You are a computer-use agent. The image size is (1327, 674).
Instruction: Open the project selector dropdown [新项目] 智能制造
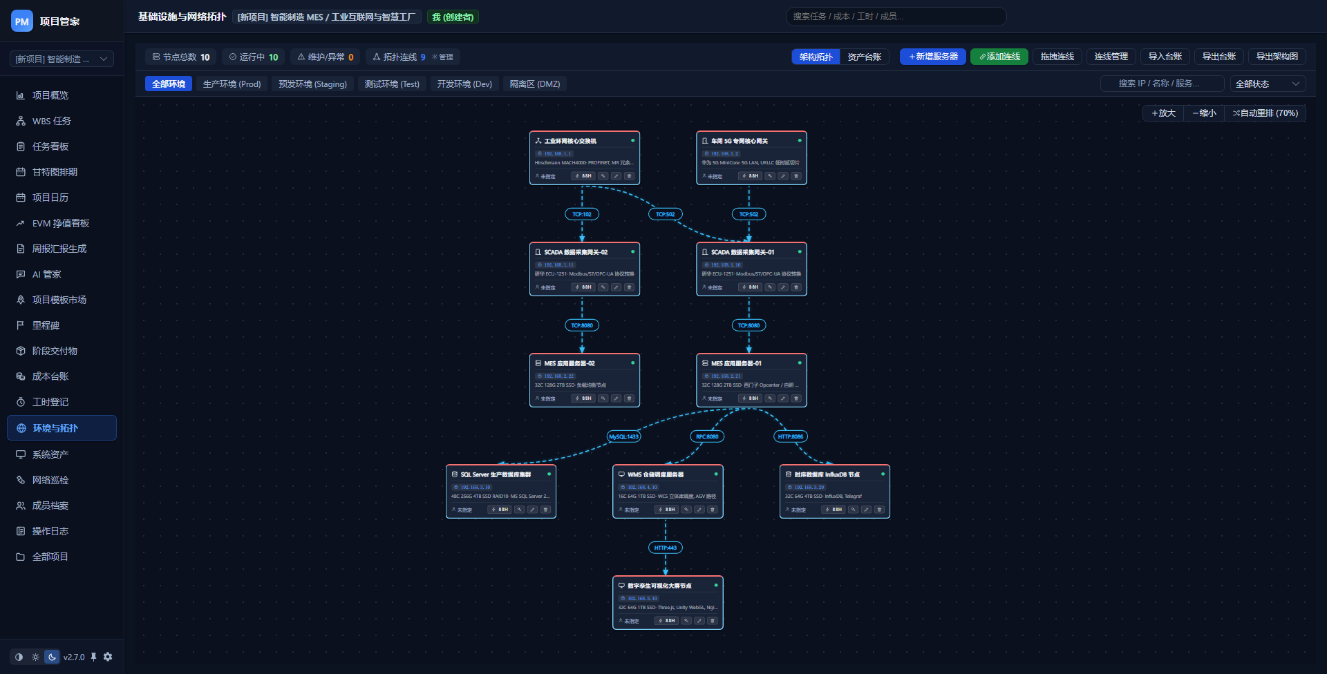[62, 59]
